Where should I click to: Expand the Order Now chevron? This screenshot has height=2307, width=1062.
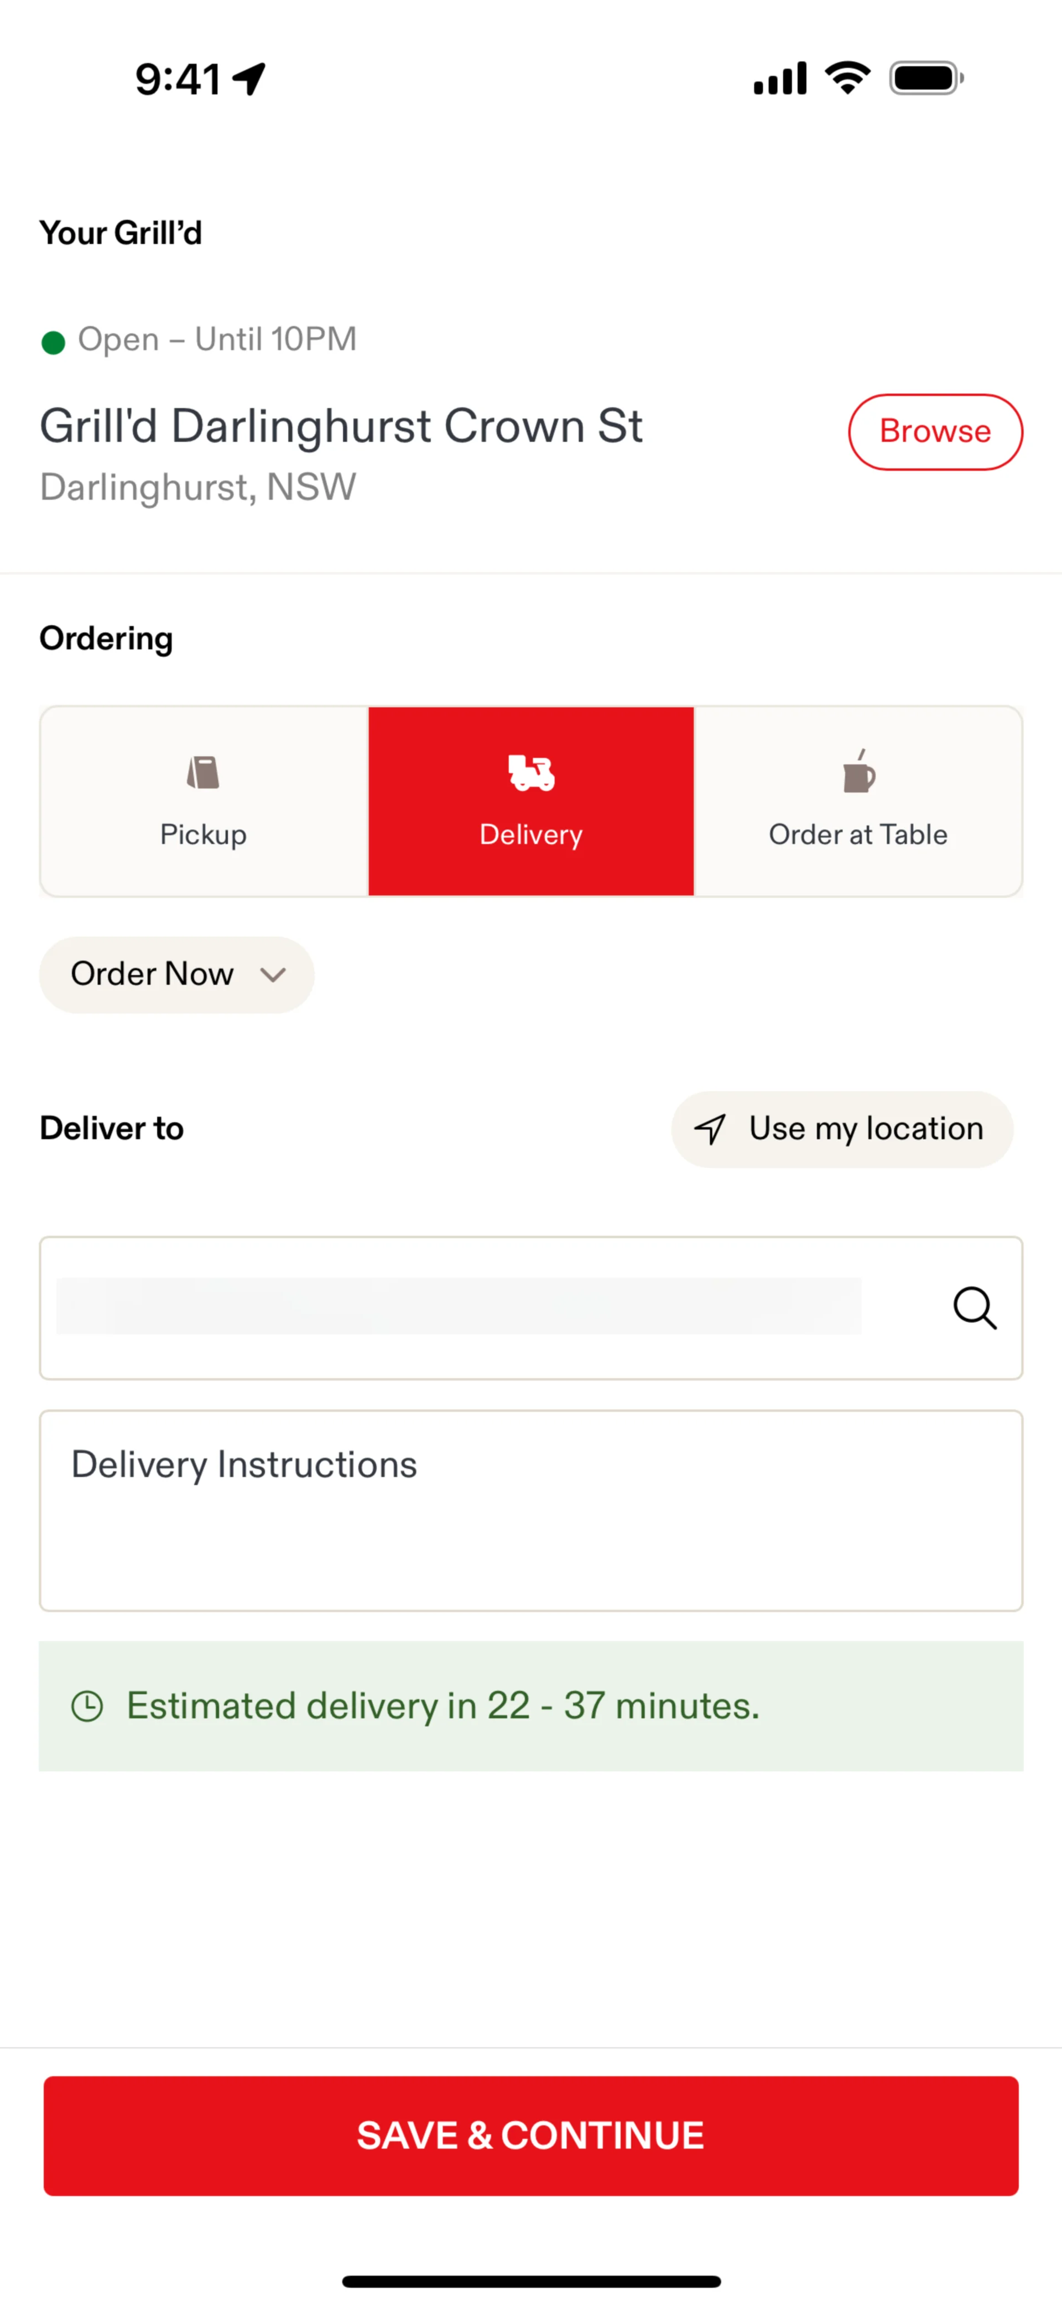(273, 974)
